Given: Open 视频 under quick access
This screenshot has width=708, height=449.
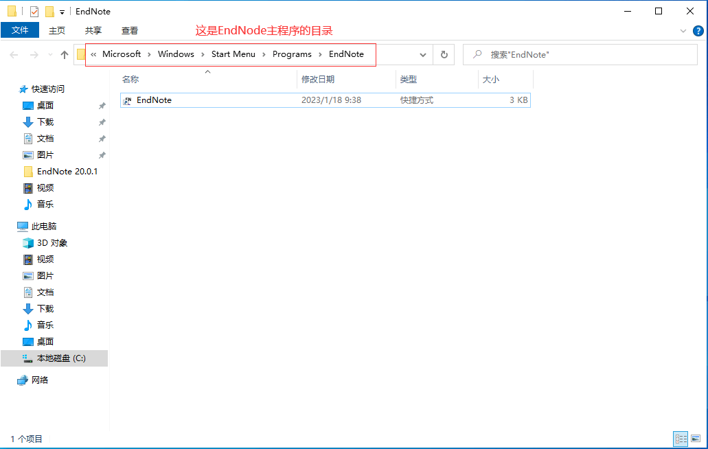Looking at the screenshot, I should (45, 187).
